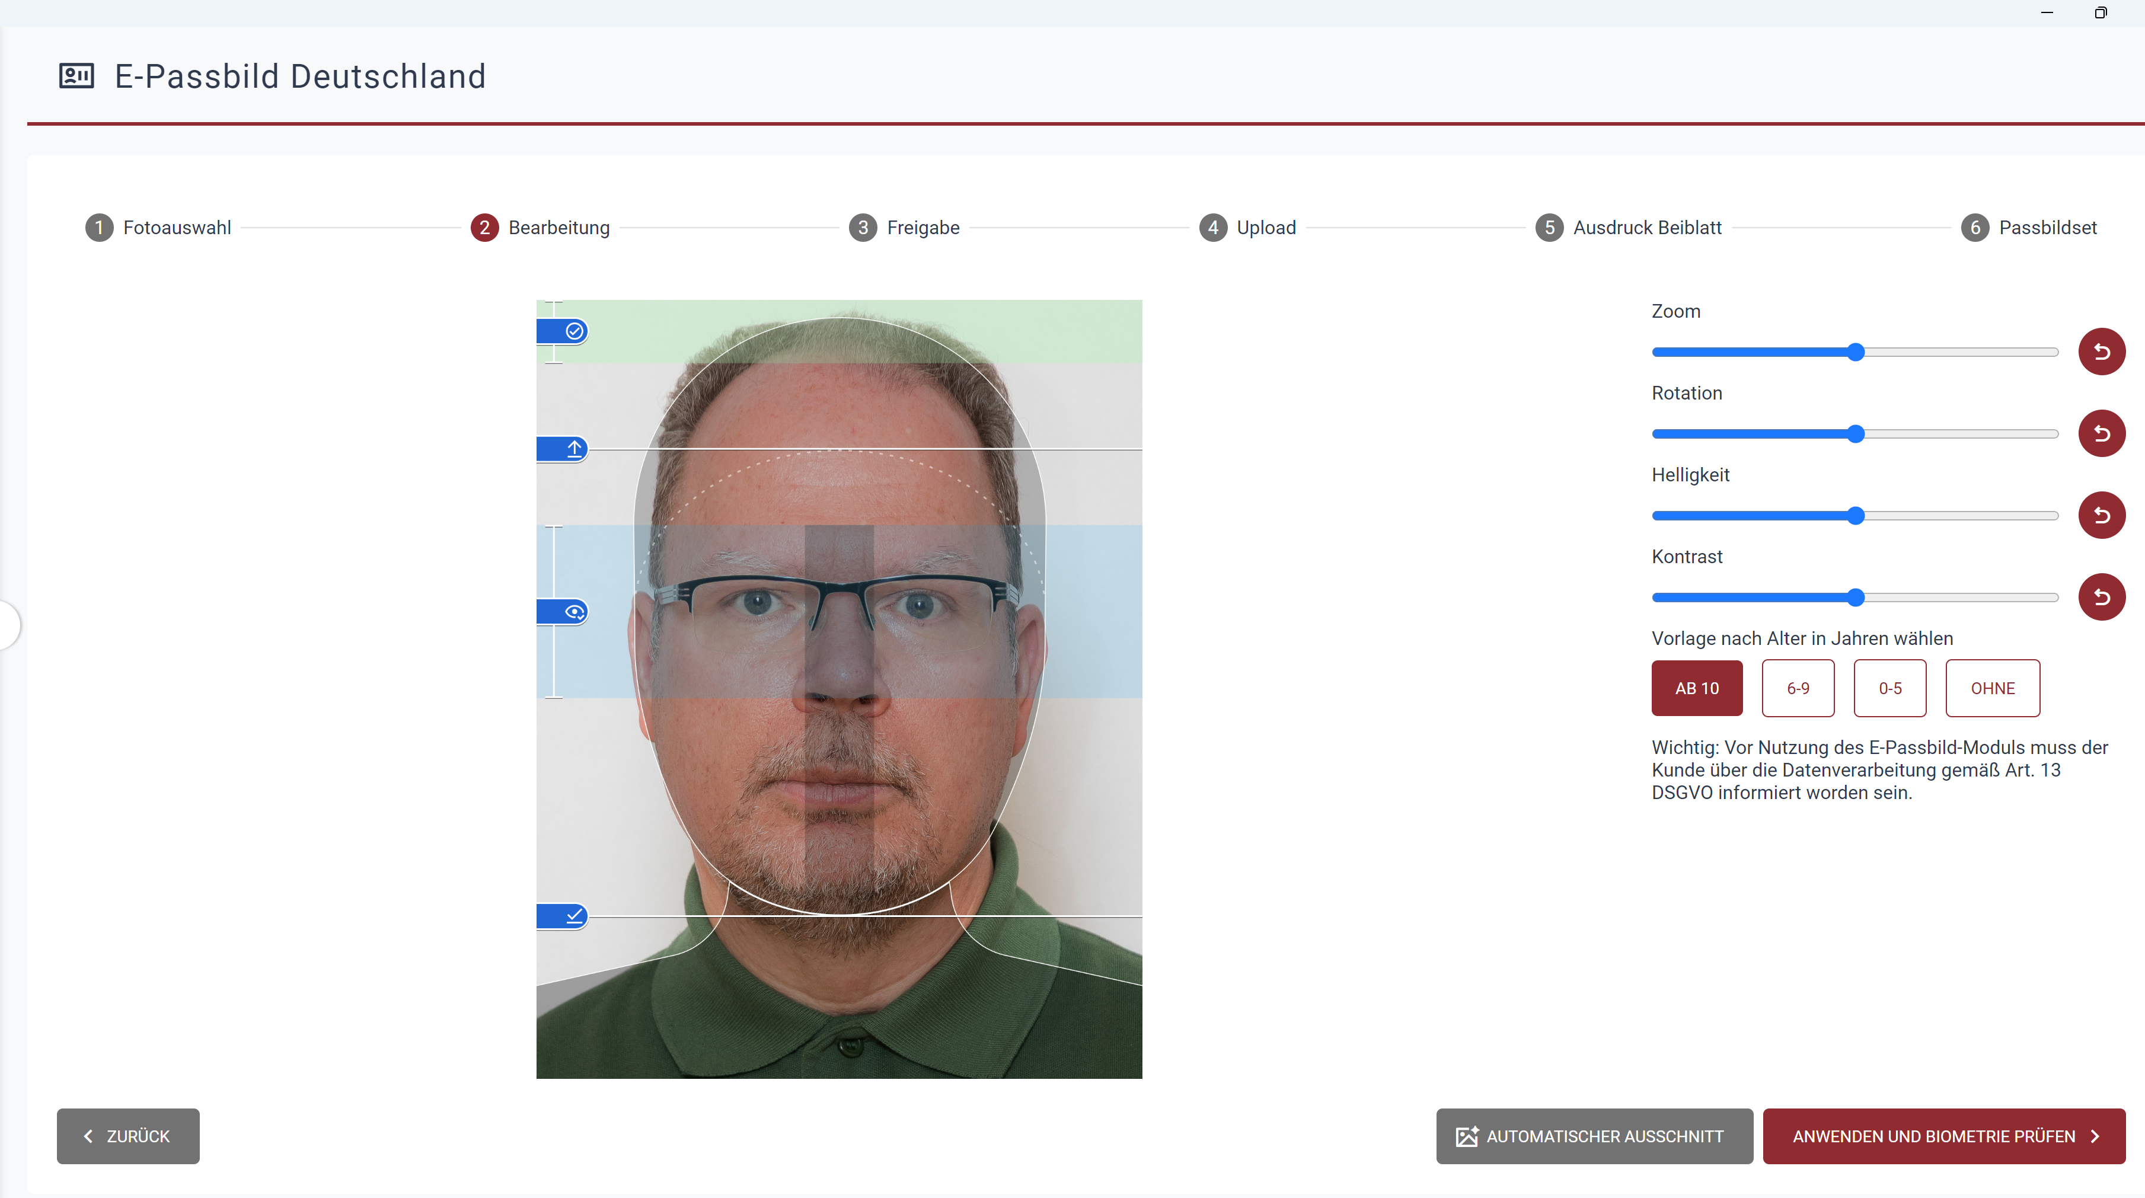Minimize the application window

tap(2048, 12)
